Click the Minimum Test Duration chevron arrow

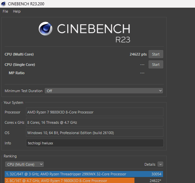[160, 91]
